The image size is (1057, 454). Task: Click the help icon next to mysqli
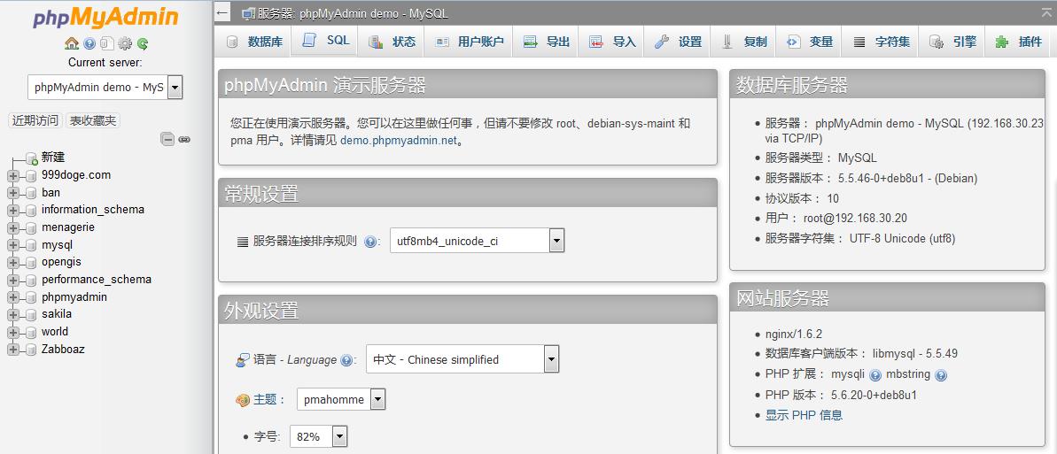click(x=875, y=375)
